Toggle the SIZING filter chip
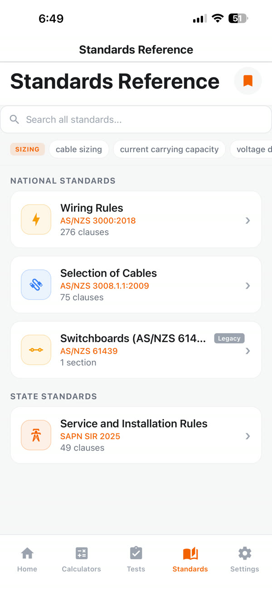 27,149
